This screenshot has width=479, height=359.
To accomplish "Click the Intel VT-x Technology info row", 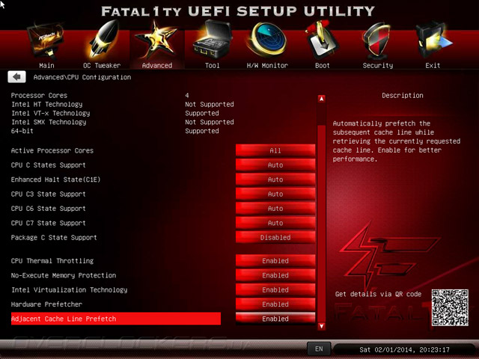I will coord(115,113).
